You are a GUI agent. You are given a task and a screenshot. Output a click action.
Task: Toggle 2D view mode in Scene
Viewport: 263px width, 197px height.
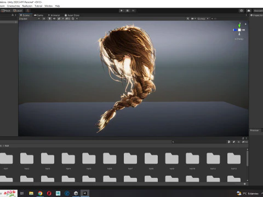point(44,19)
